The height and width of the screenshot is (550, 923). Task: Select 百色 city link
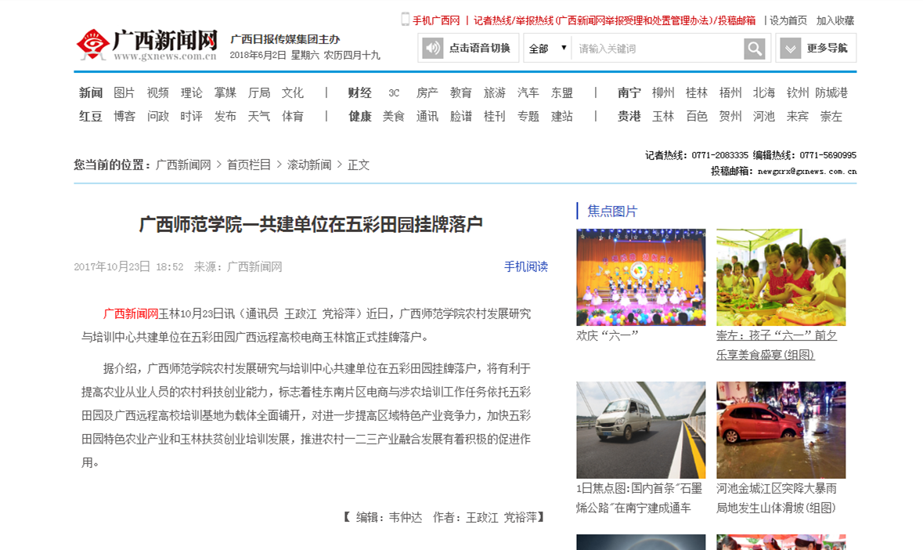[697, 116]
